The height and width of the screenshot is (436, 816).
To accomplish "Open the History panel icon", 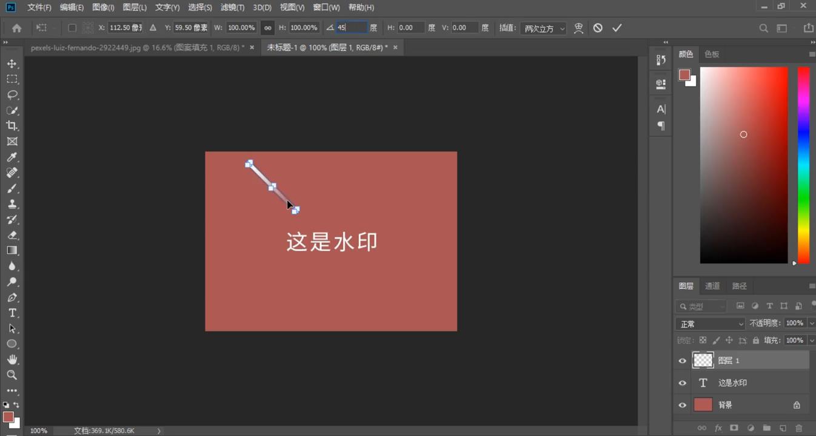I will coord(661,60).
